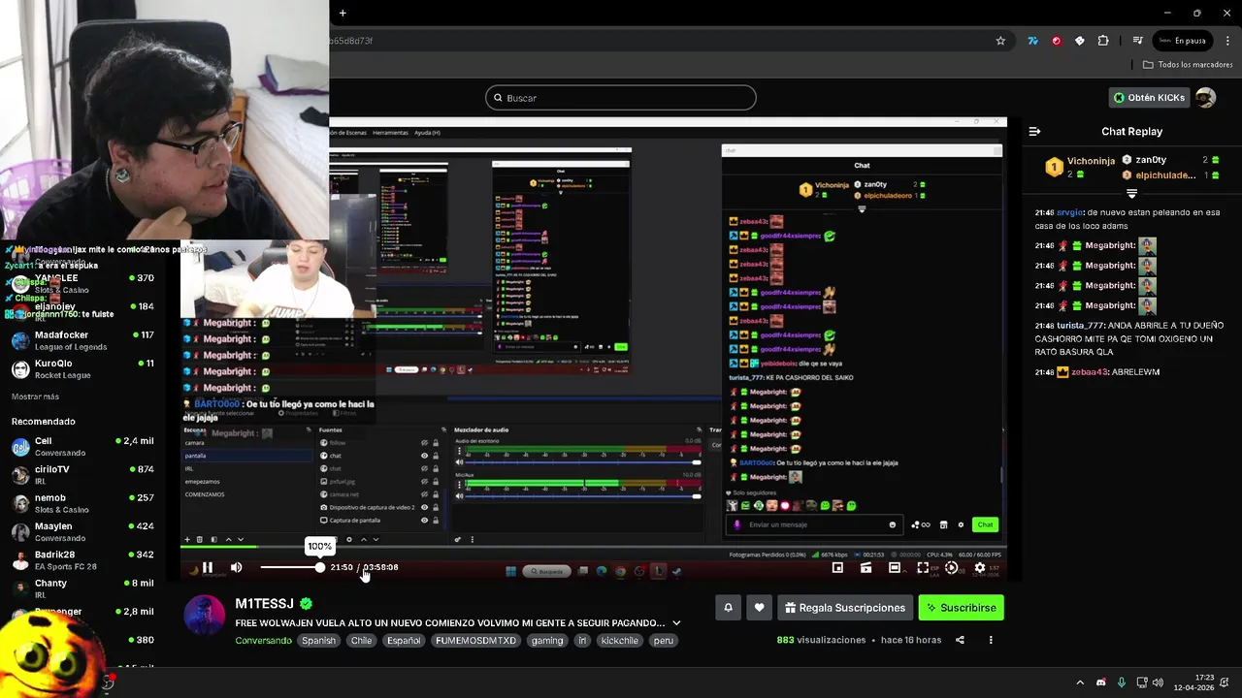1242x698 pixels.
Task: Open the Ayuda (H) menu in OBS
Action: point(427,132)
